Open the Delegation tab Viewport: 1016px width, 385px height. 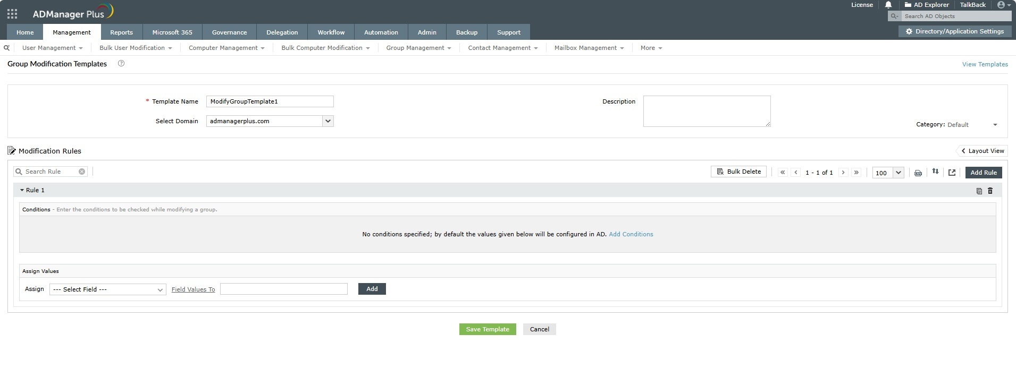(282, 32)
